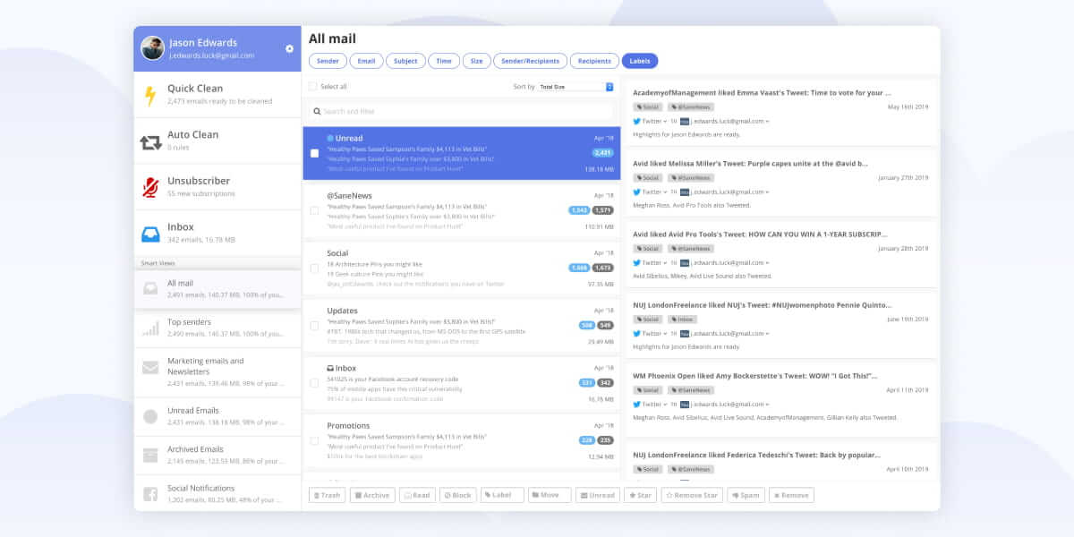Open the Sender/Recipients tab

click(x=530, y=61)
